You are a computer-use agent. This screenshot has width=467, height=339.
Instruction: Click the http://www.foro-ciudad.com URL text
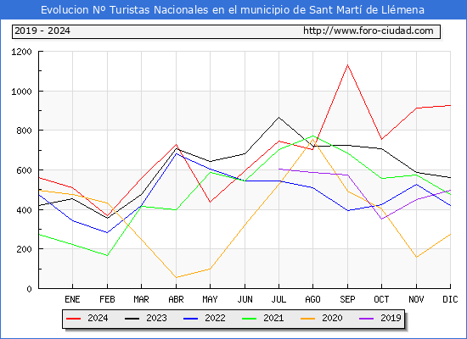[369, 31]
